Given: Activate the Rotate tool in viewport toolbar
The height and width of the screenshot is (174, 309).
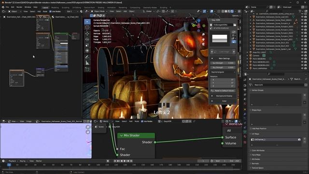Looking at the screenshot, I should point(87,39).
